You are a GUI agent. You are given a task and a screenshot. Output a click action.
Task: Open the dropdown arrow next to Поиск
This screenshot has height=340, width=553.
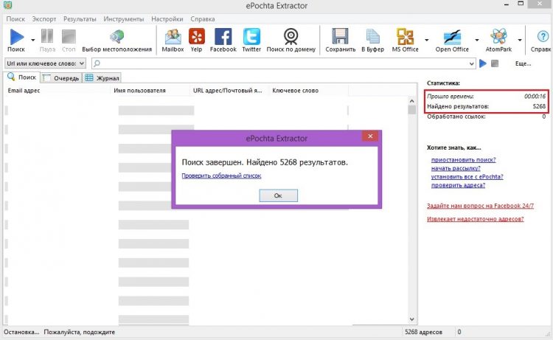32,40
